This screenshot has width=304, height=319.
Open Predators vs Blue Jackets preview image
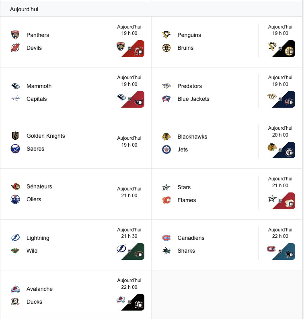click(x=281, y=99)
